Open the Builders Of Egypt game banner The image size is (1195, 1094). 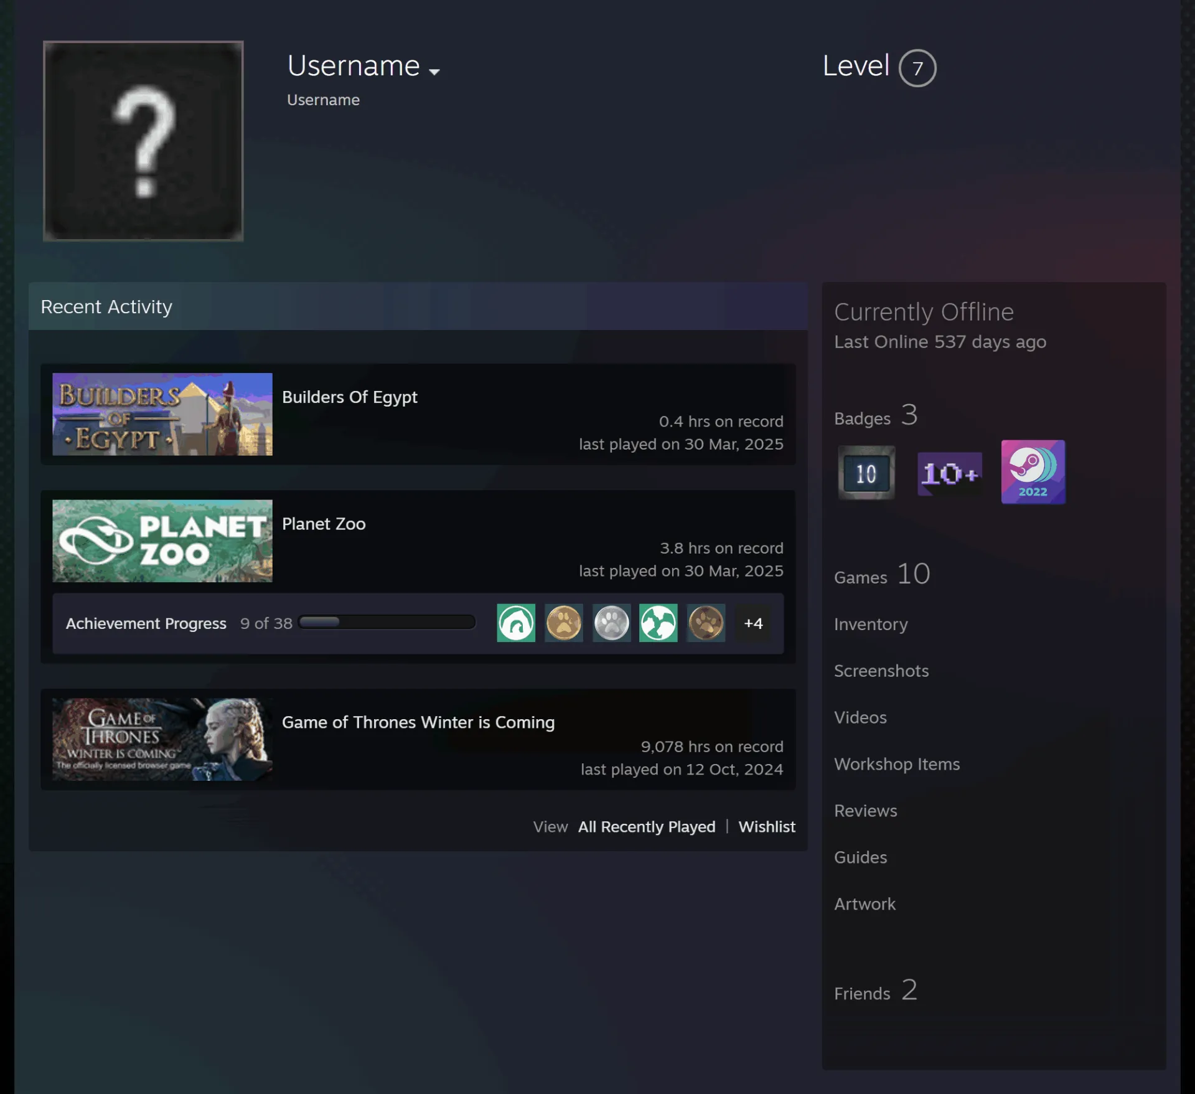162,414
